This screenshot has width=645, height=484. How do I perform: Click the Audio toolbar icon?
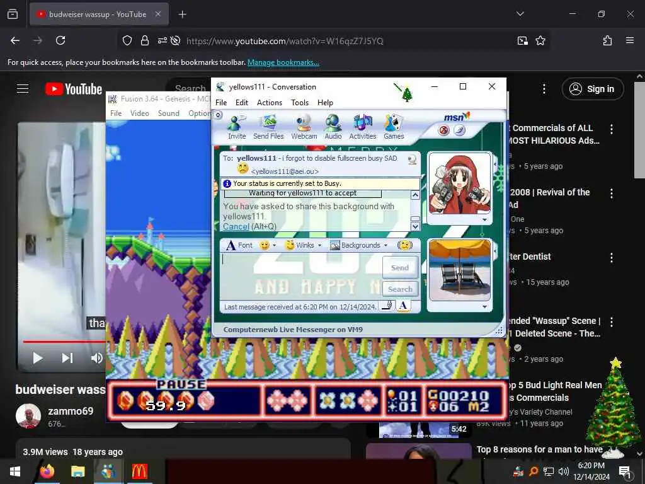[333, 127]
